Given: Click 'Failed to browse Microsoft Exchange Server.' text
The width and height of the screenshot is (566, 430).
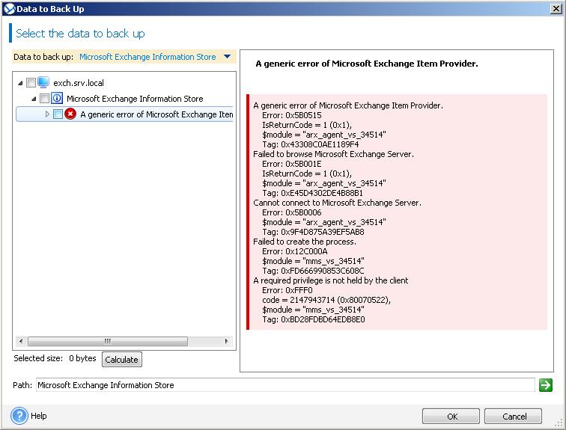Looking at the screenshot, I should point(334,154).
